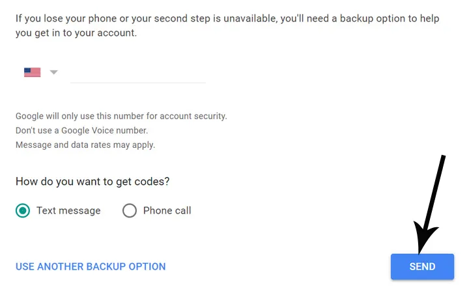Viewport: 469px width, 293px height.
Task: Click the word SEND on the button
Action: click(422, 266)
